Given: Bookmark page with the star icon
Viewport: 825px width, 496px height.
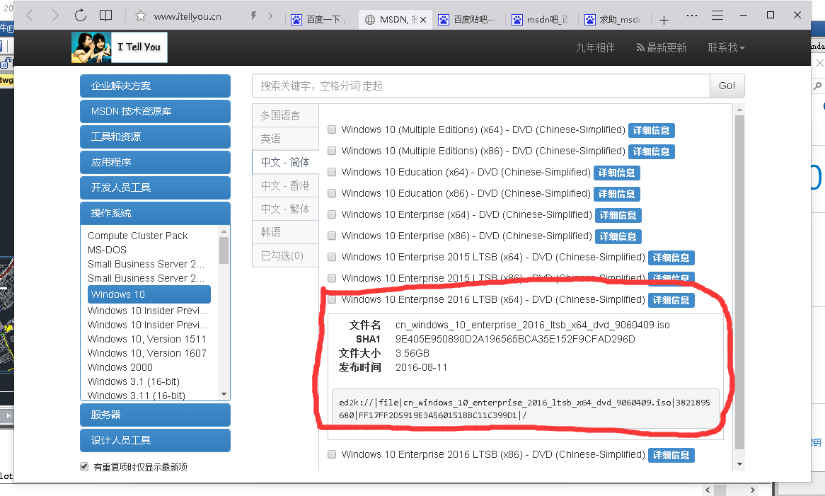Looking at the screenshot, I should point(141,16).
